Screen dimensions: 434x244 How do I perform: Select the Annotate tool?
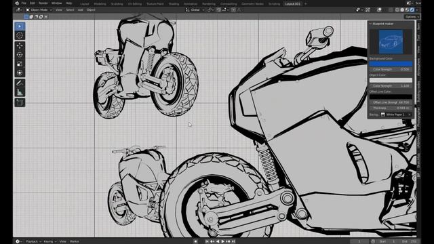[20, 83]
